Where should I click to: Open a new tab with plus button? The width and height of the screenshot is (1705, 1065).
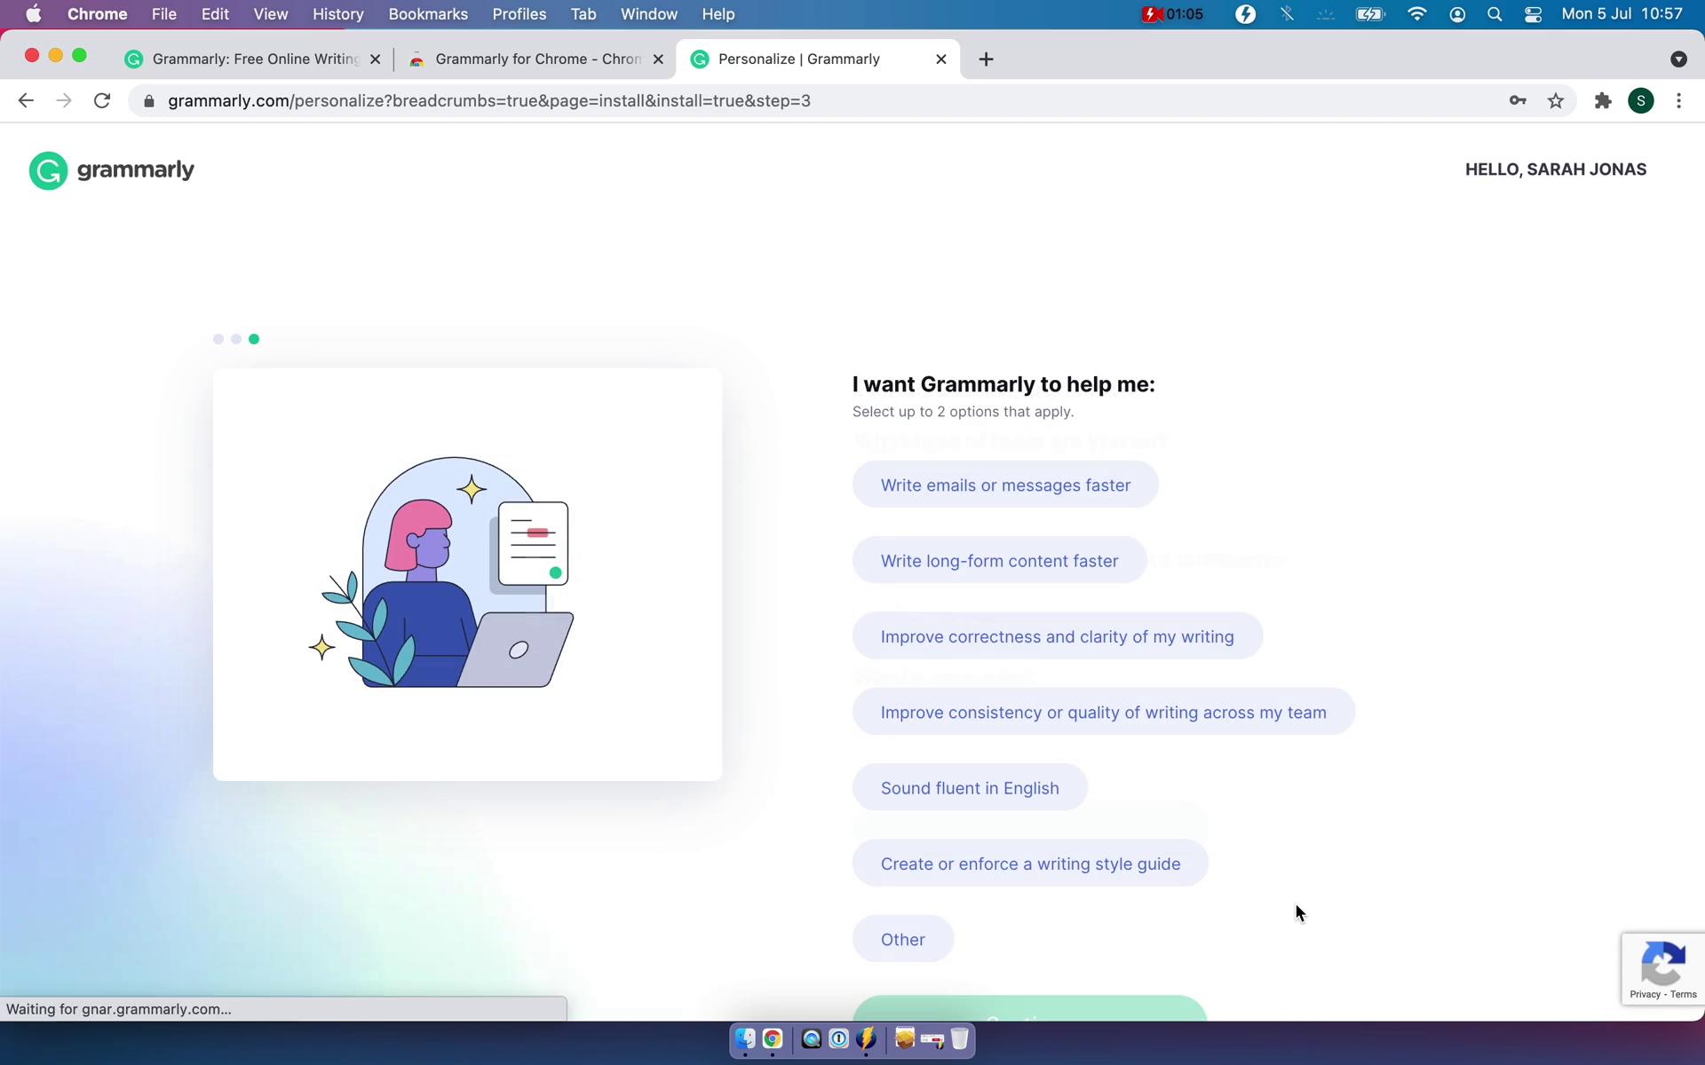[x=986, y=59]
